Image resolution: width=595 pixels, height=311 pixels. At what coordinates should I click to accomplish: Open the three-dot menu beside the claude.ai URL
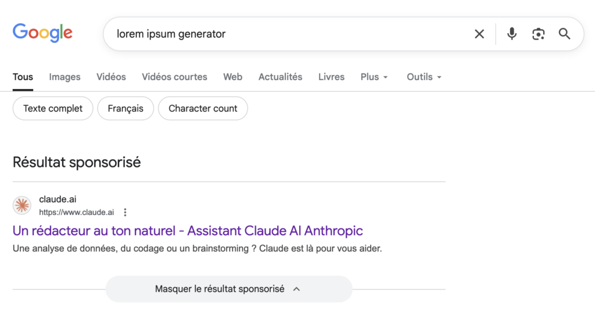pyautogui.click(x=126, y=212)
